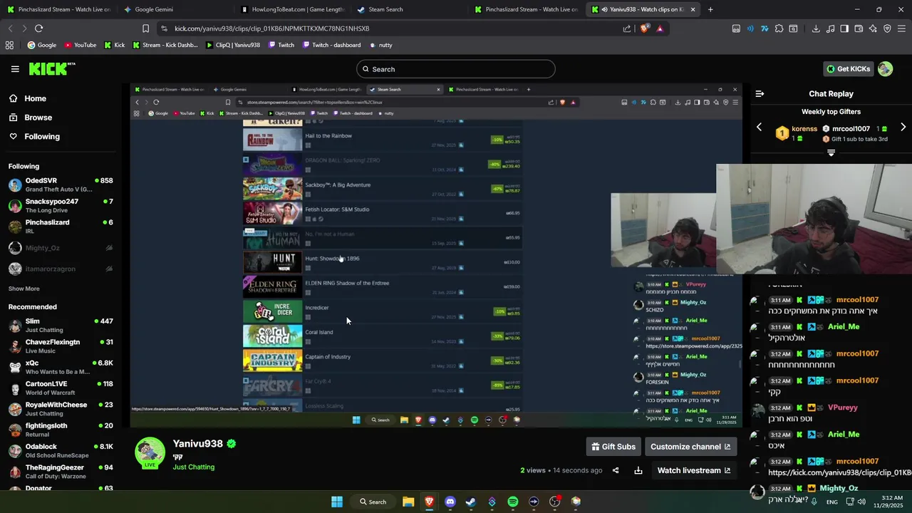
Task: Click the volume icon in system tray
Action: (861, 502)
